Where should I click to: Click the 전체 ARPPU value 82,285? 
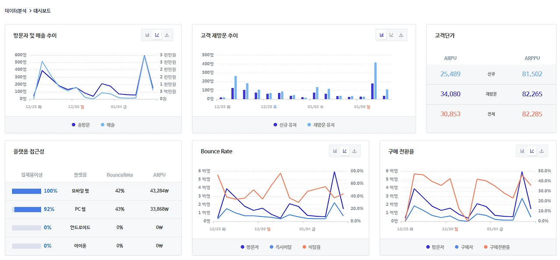[532, 114]
